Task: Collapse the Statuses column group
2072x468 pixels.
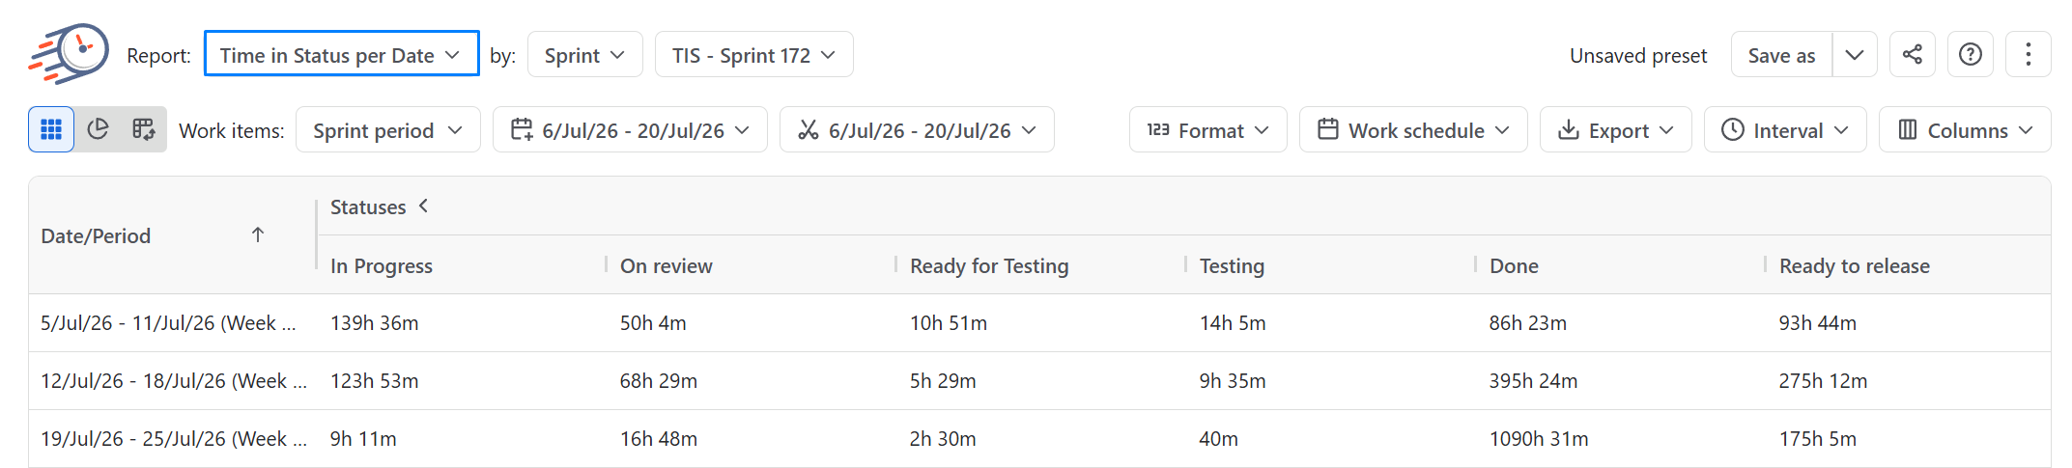Action: [x=423, y=206]
